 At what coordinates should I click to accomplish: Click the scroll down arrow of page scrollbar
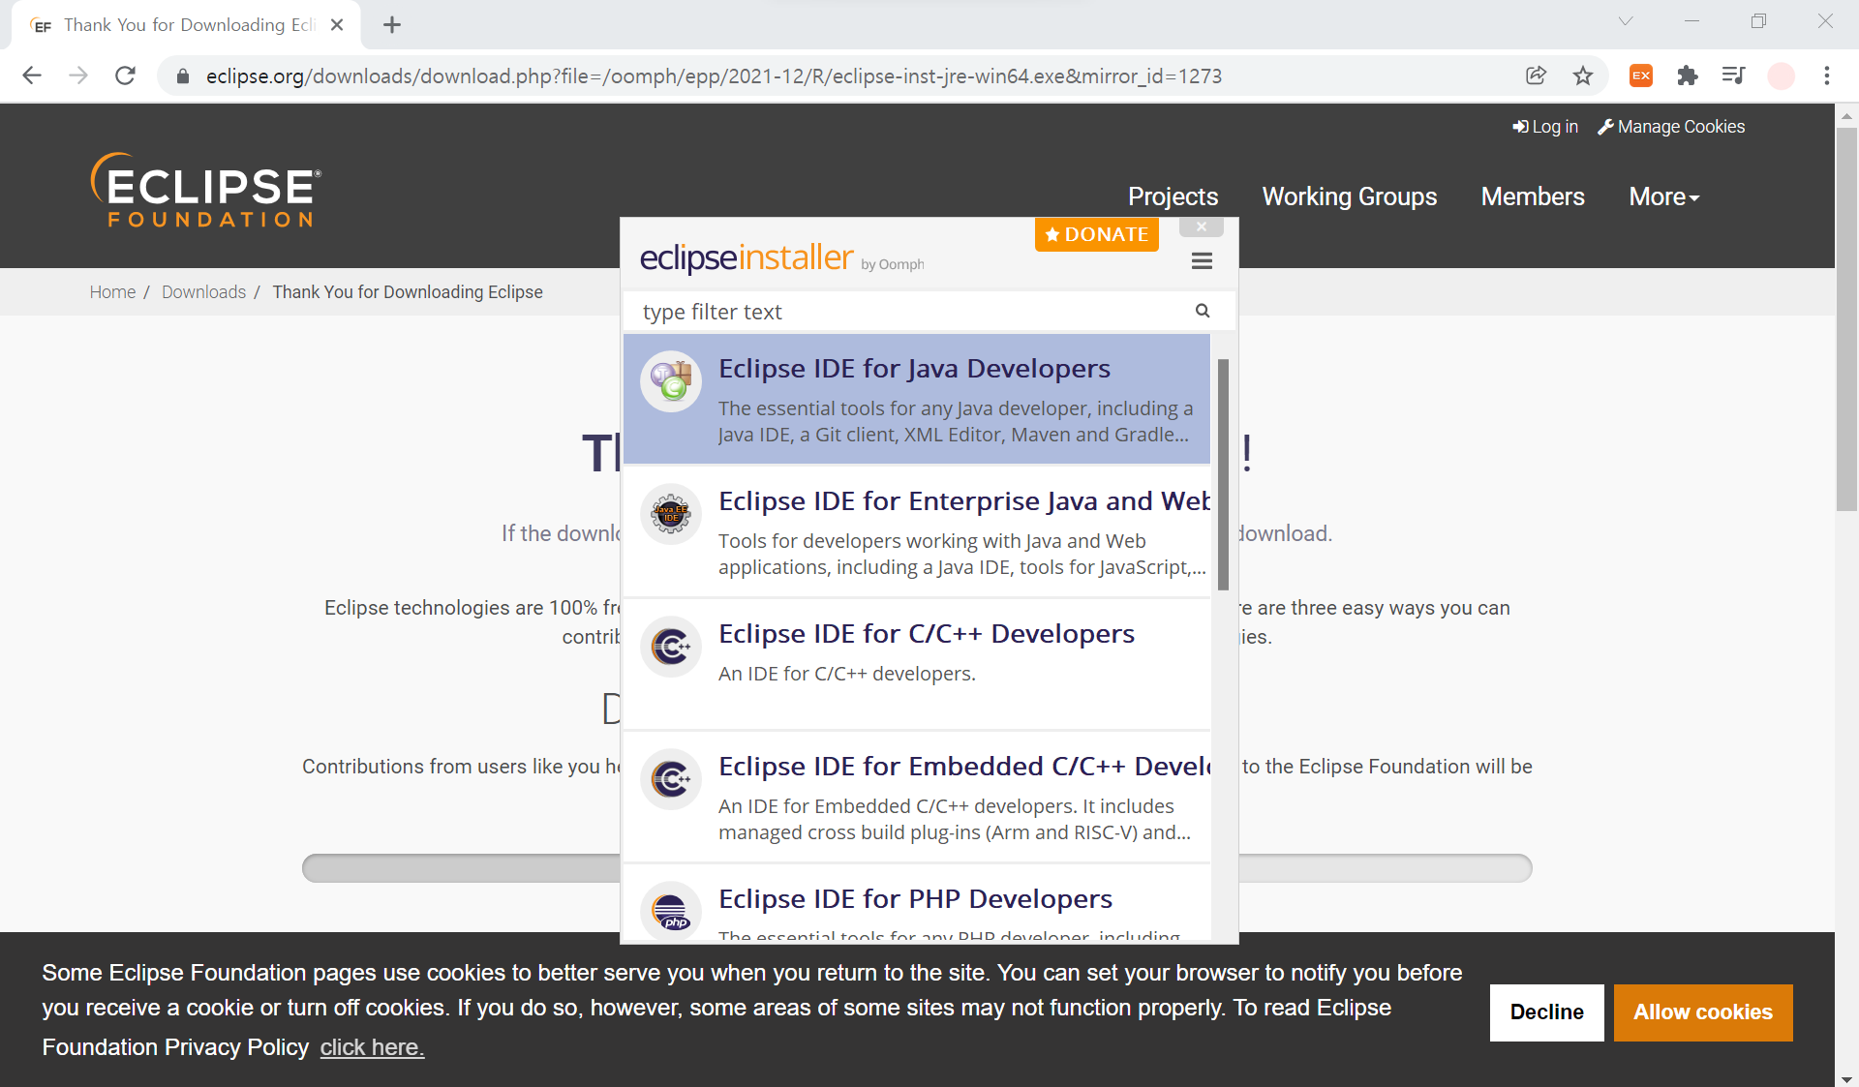pos(1846,1077)
